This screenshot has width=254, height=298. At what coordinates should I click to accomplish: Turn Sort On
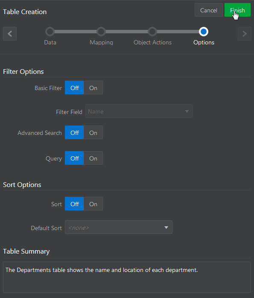click(x=93, y=204)
